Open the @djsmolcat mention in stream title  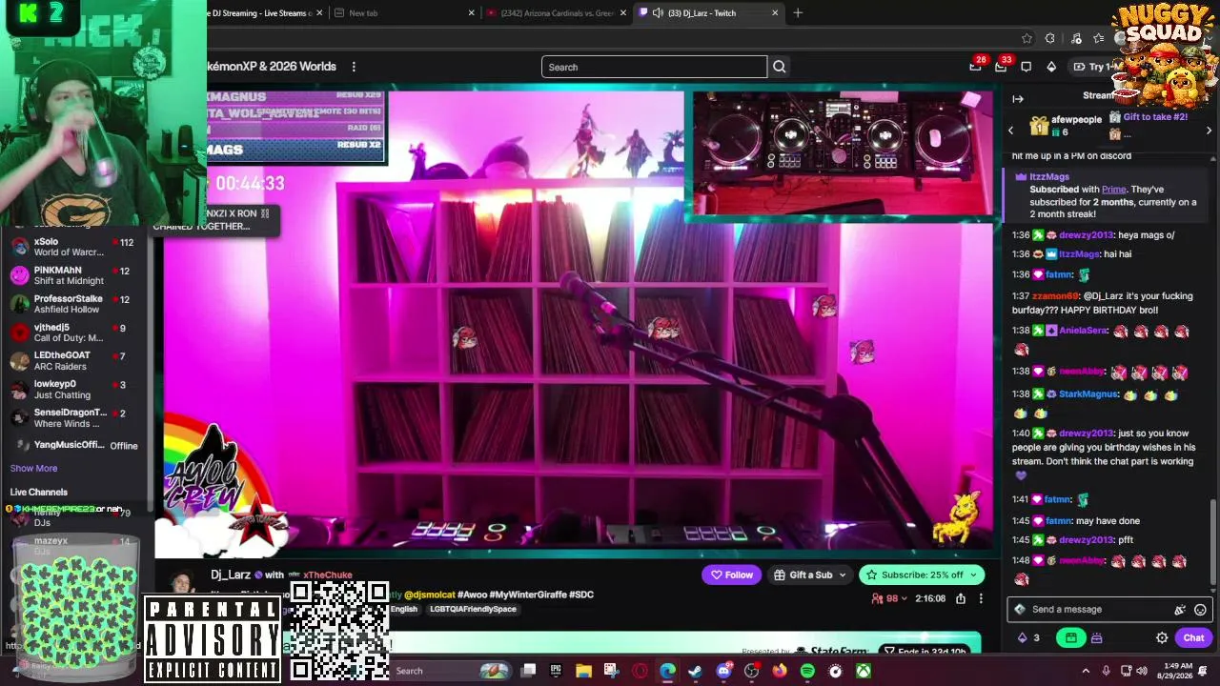tap(429, 595)
